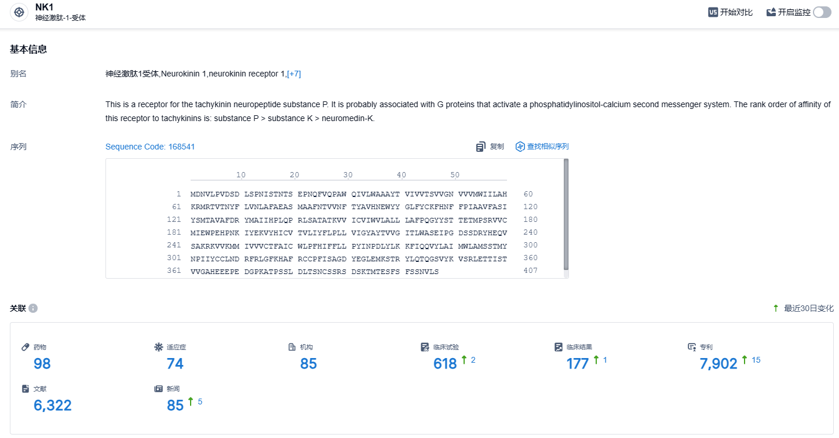
Task: Open the 98 drugs count
Action: pos(42,364)
